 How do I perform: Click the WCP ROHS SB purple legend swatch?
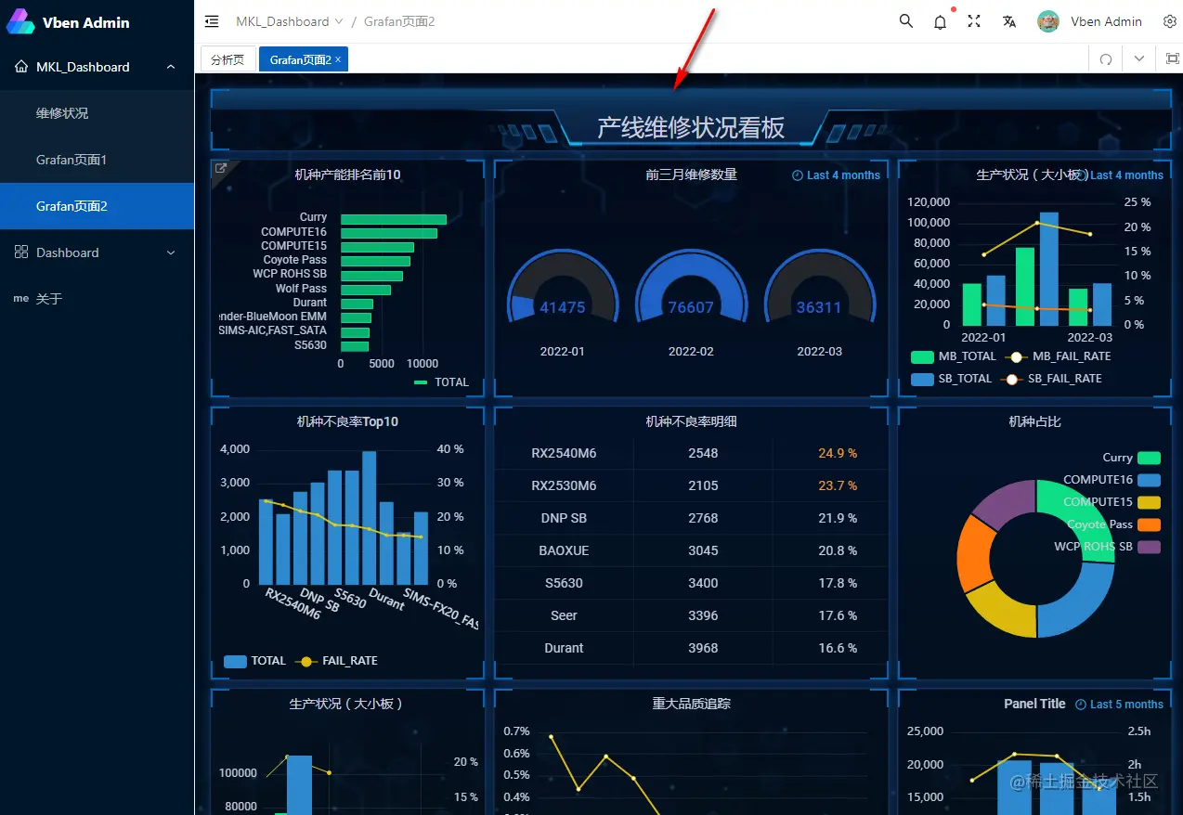click(x=1150, y=547)
